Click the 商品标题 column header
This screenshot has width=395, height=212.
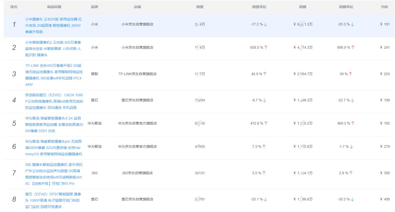coord(54,7)
